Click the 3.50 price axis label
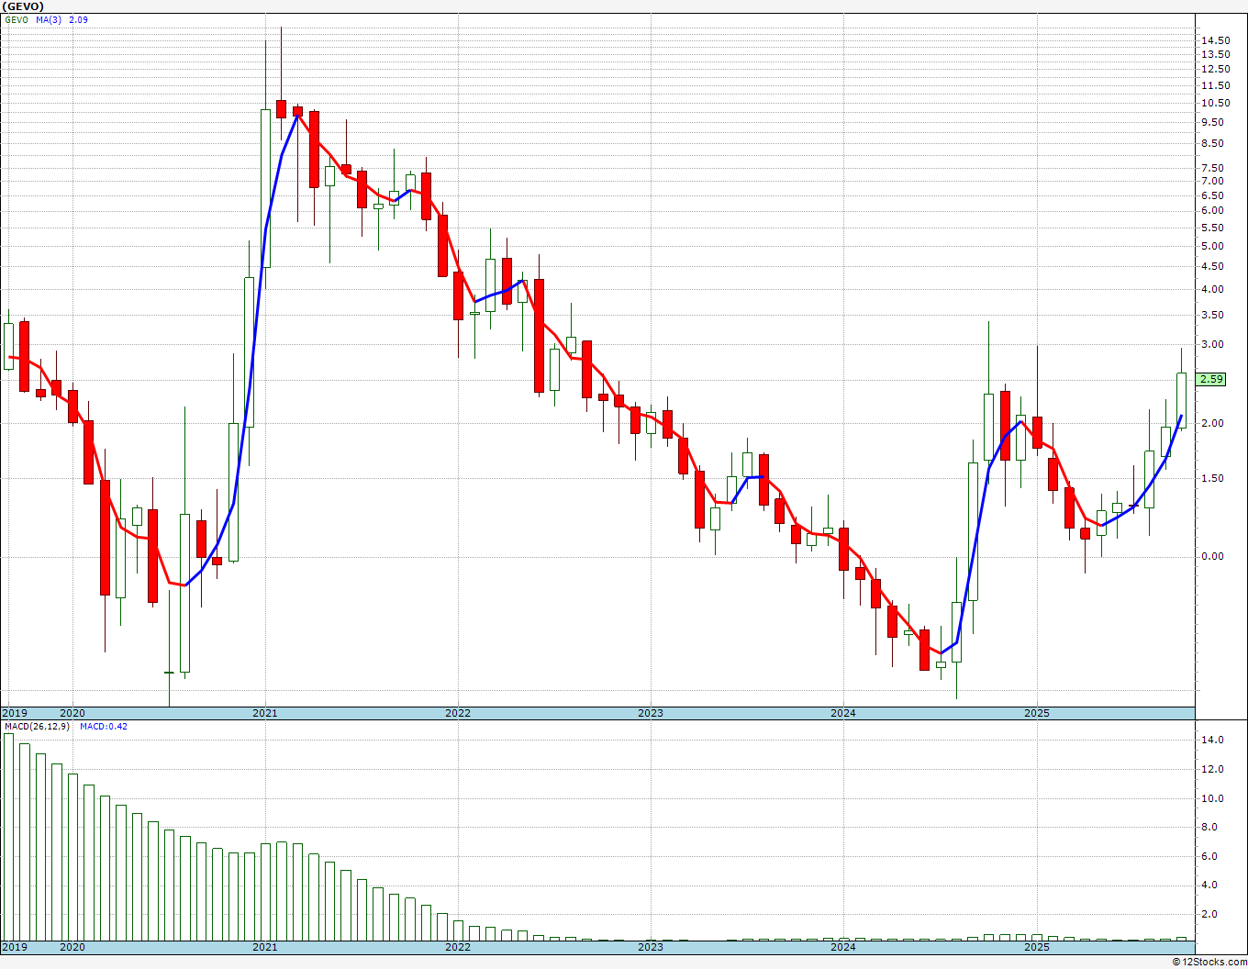 tap(1212, 315)
